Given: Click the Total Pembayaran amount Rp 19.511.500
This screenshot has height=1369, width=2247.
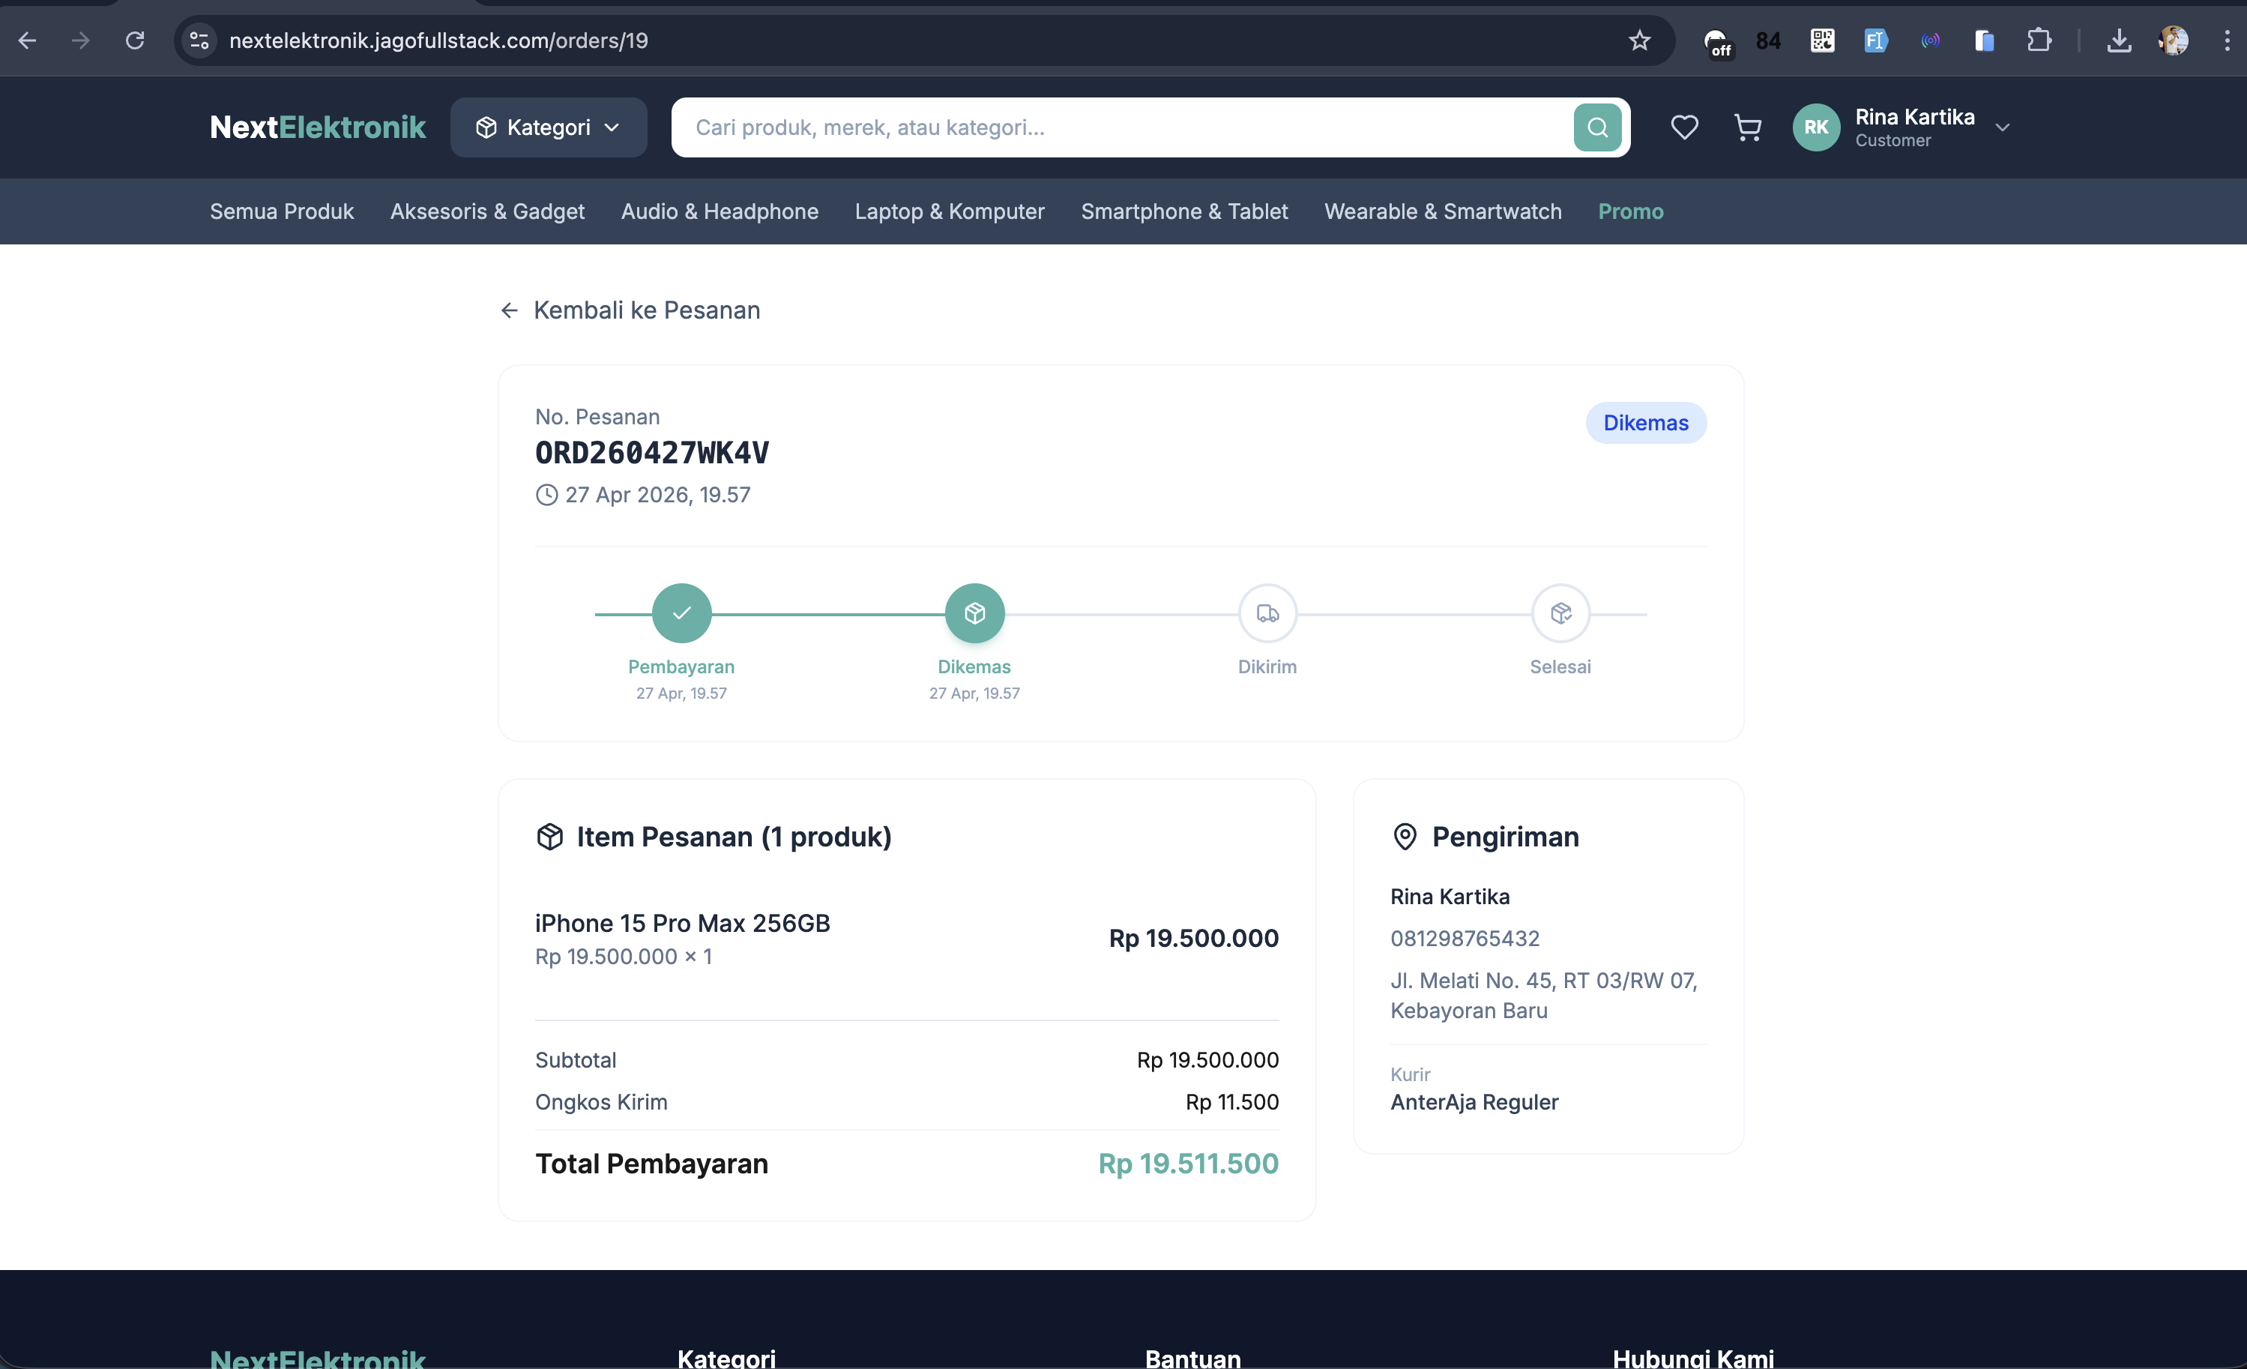Looking at the screenshot, I should [x=1188, y=1164].
